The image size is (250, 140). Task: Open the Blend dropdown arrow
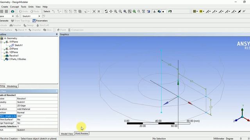pyautogui.click(x=26, y=30)
